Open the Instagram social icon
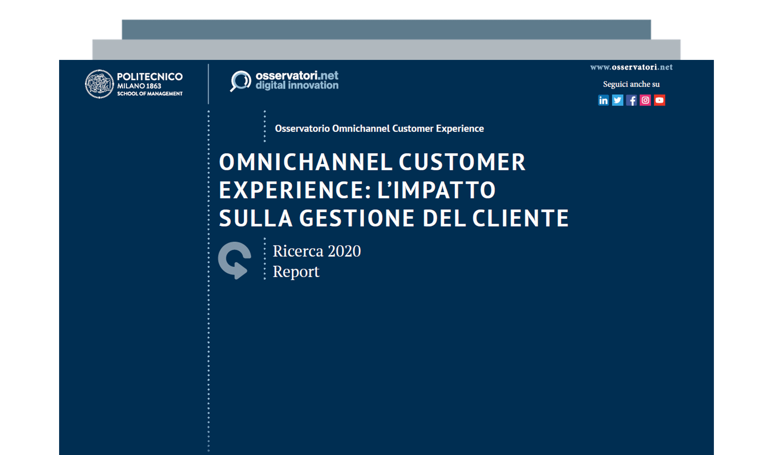The image size is (773, 455). [646, 100]
